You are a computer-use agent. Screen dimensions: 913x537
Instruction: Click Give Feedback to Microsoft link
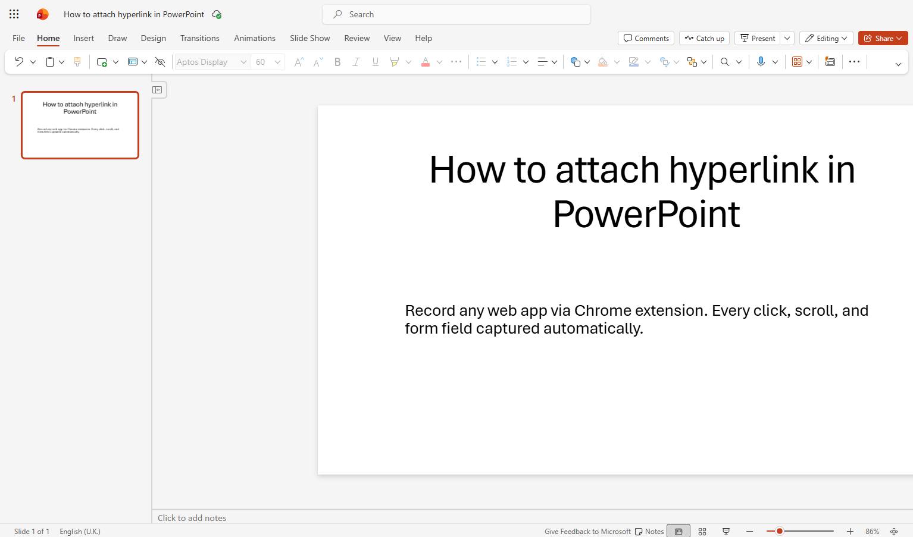(587, 531)
